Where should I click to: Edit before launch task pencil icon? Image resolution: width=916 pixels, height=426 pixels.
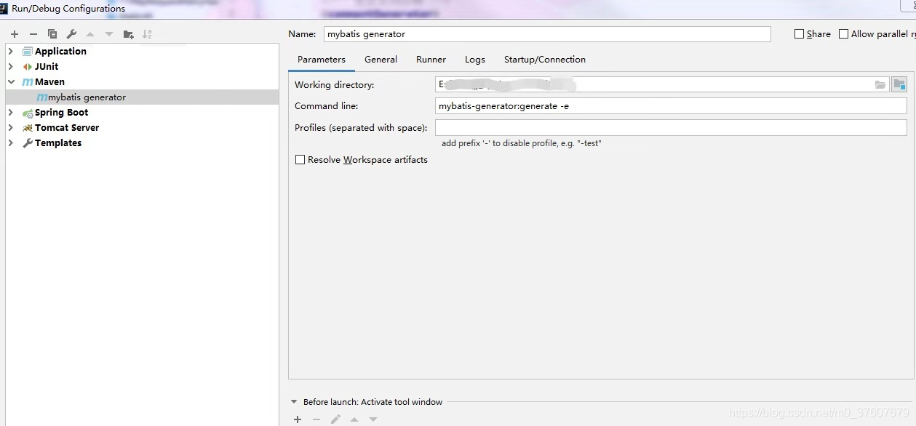pyautogui.click(x=335, y=419)
